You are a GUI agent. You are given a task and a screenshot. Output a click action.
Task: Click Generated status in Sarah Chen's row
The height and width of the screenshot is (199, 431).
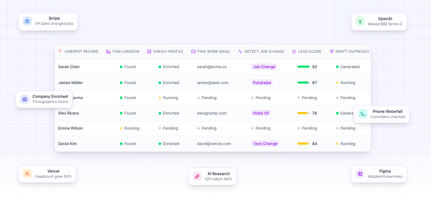tap(348, 67)
